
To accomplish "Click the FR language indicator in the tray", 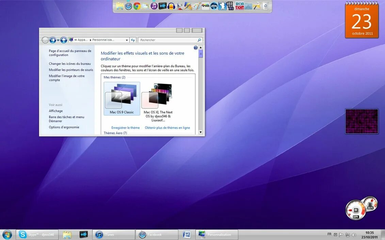I will 329,234.
